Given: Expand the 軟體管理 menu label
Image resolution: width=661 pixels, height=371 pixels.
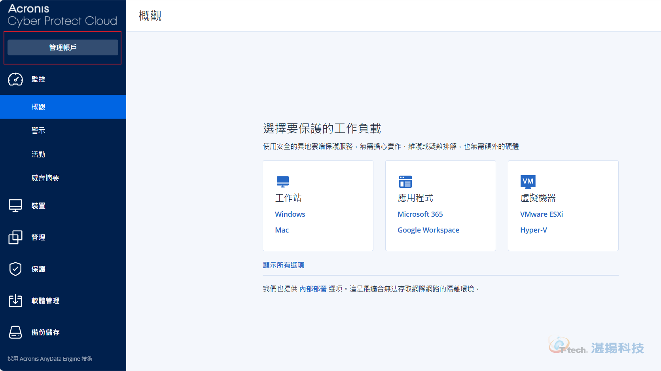Looking at the screenshot, I should tap(45, 301).
